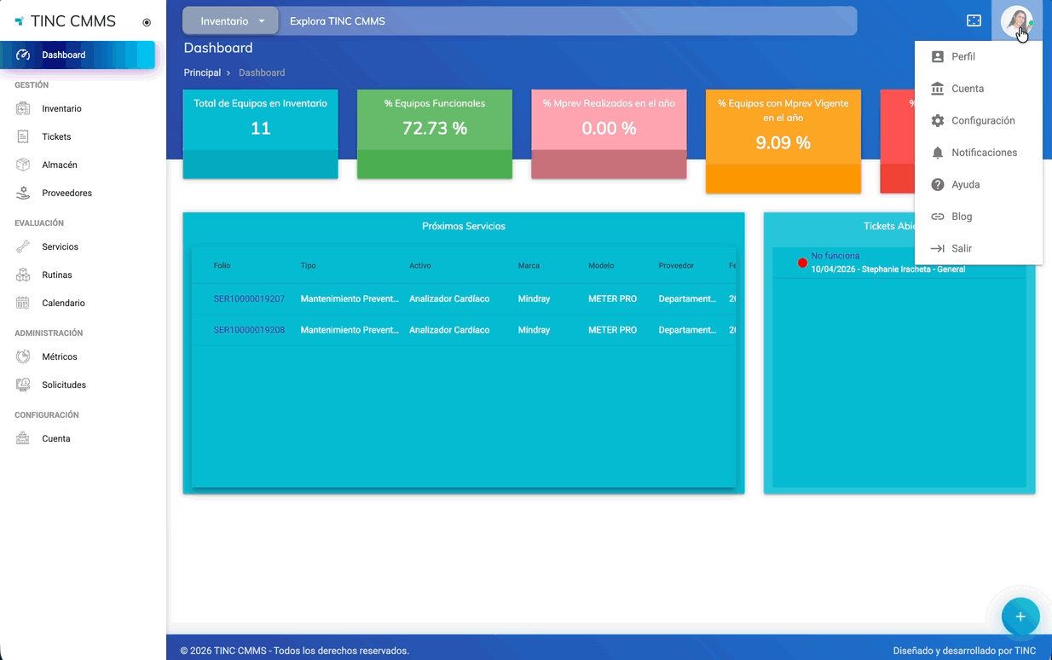The image size is (1052, 660).
Task: Click Salir to log out
Action: (961, 249)
